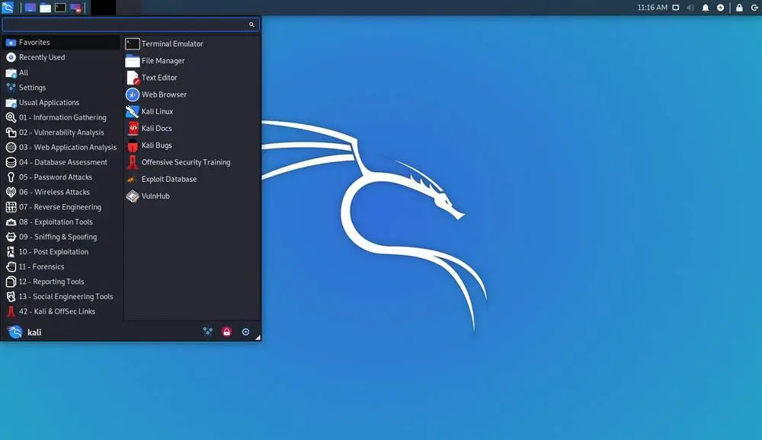Open Kali Docs from favorites
The image size is (762, 440).
point(192,128)
